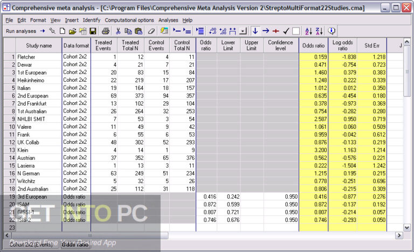414x252 pixels.
Task: Sort descending with the Z-A icon
Action: (x=319, y=31)
